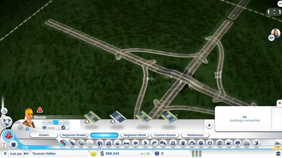Switch to the Regional Streets tab
Screen dimensions: 282x158
pos(74,135)
